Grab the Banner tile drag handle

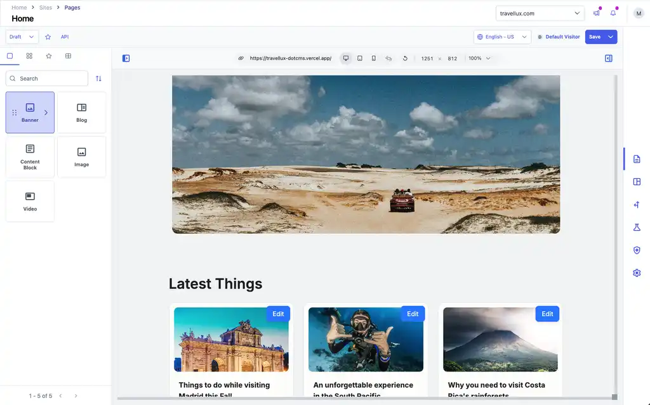15,113
